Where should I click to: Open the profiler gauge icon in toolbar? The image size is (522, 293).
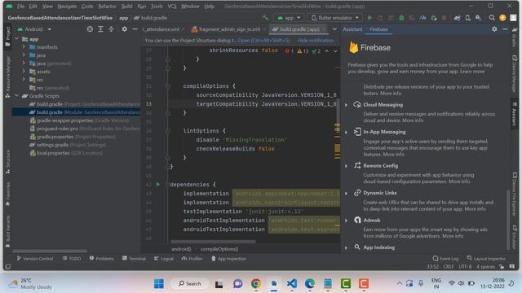click(x=422, y=18)
